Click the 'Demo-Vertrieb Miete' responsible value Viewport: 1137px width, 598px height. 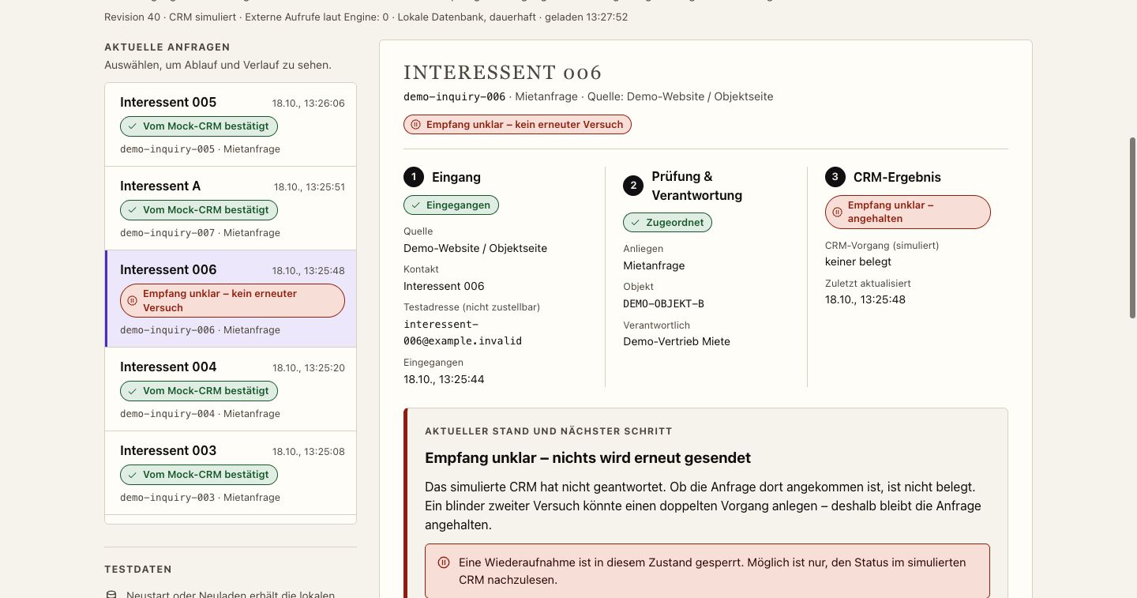[x=677, y=341]
